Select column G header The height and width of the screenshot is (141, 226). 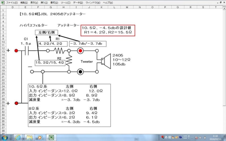[x=51, y=7]
